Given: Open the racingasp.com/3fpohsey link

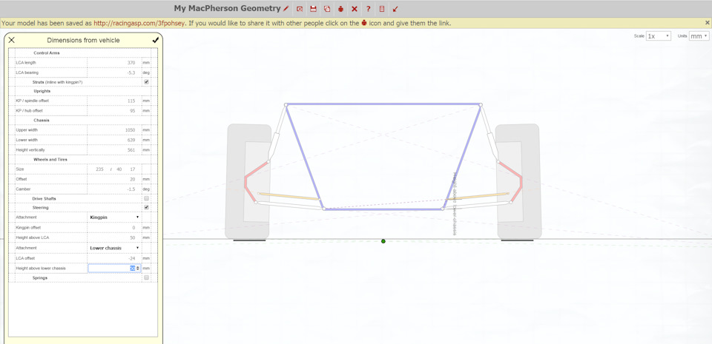Looking at the screenshot, I should pyautogui.click(x=139, y=23).
